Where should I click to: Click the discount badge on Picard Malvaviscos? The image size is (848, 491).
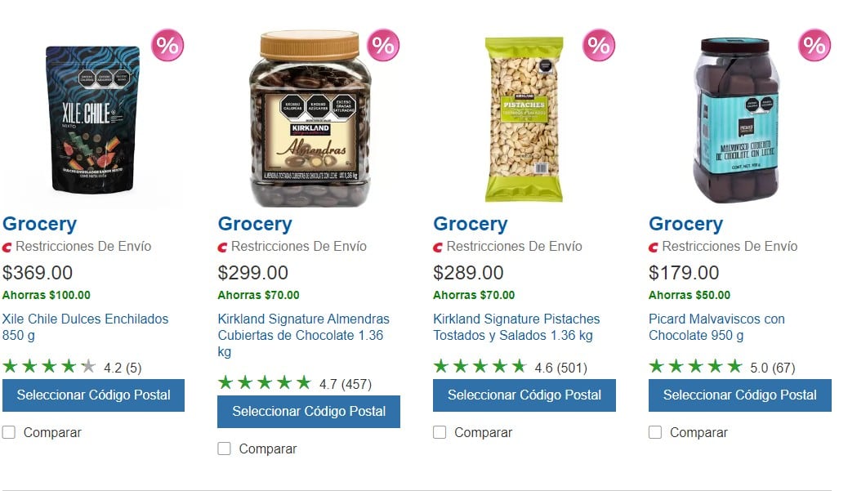[815, 46]
